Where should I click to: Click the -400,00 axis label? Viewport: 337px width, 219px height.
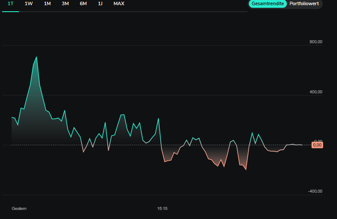(x=315, y=191)
